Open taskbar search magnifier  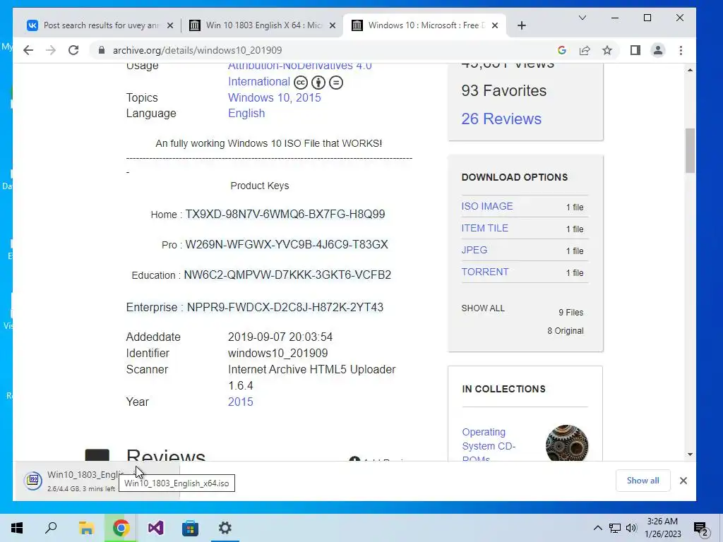pos(51,528)
